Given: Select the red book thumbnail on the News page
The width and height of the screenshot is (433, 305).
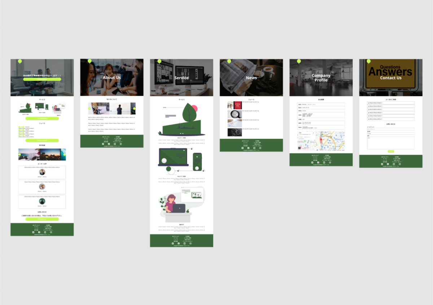Looking at the screenshot, I should coord(235,105).
